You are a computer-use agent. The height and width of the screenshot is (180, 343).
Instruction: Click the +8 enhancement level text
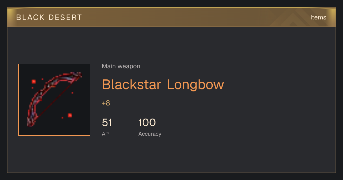tap(106, 103)
